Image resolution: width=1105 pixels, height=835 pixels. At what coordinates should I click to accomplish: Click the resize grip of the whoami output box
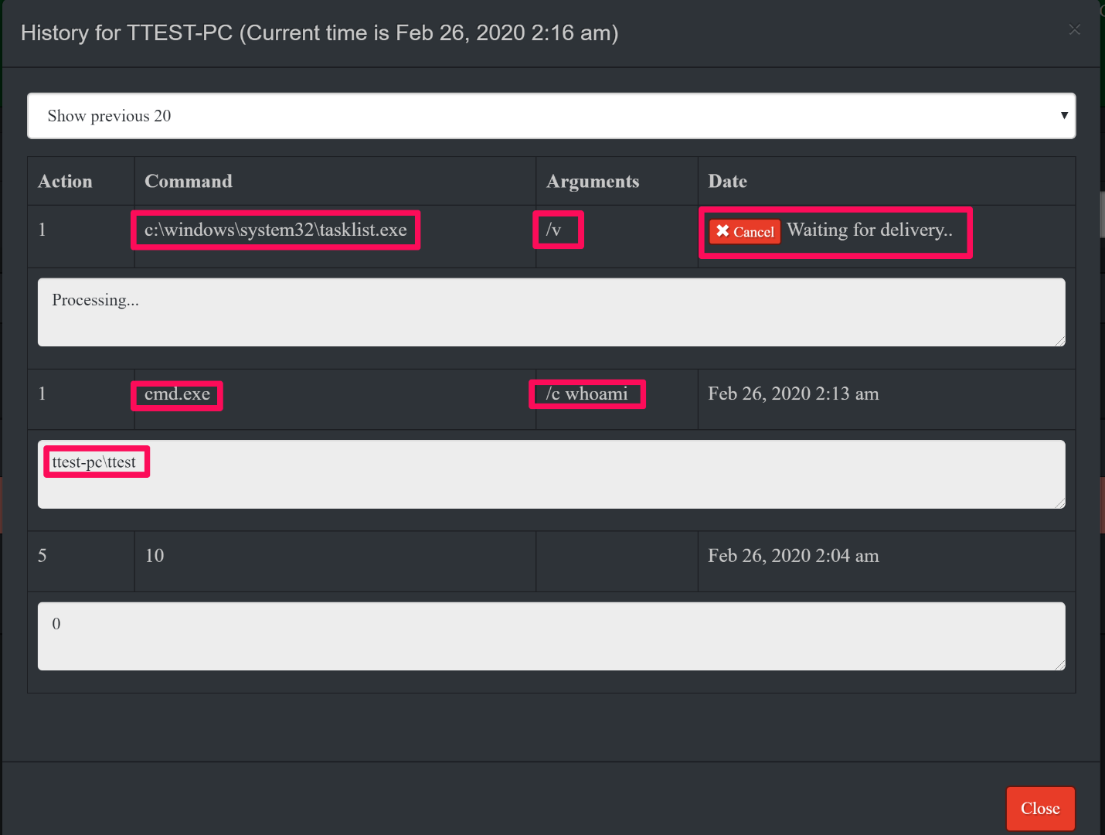point(1060,503)
